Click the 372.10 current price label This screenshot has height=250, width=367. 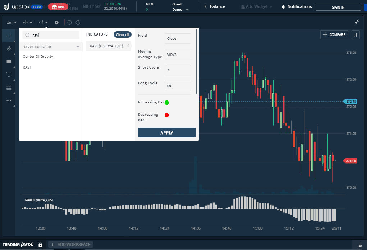point(350,102)
